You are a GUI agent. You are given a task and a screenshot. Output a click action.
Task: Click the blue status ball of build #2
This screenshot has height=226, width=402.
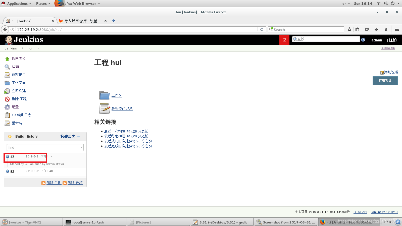pyautogui.click(x=8, y=156)
